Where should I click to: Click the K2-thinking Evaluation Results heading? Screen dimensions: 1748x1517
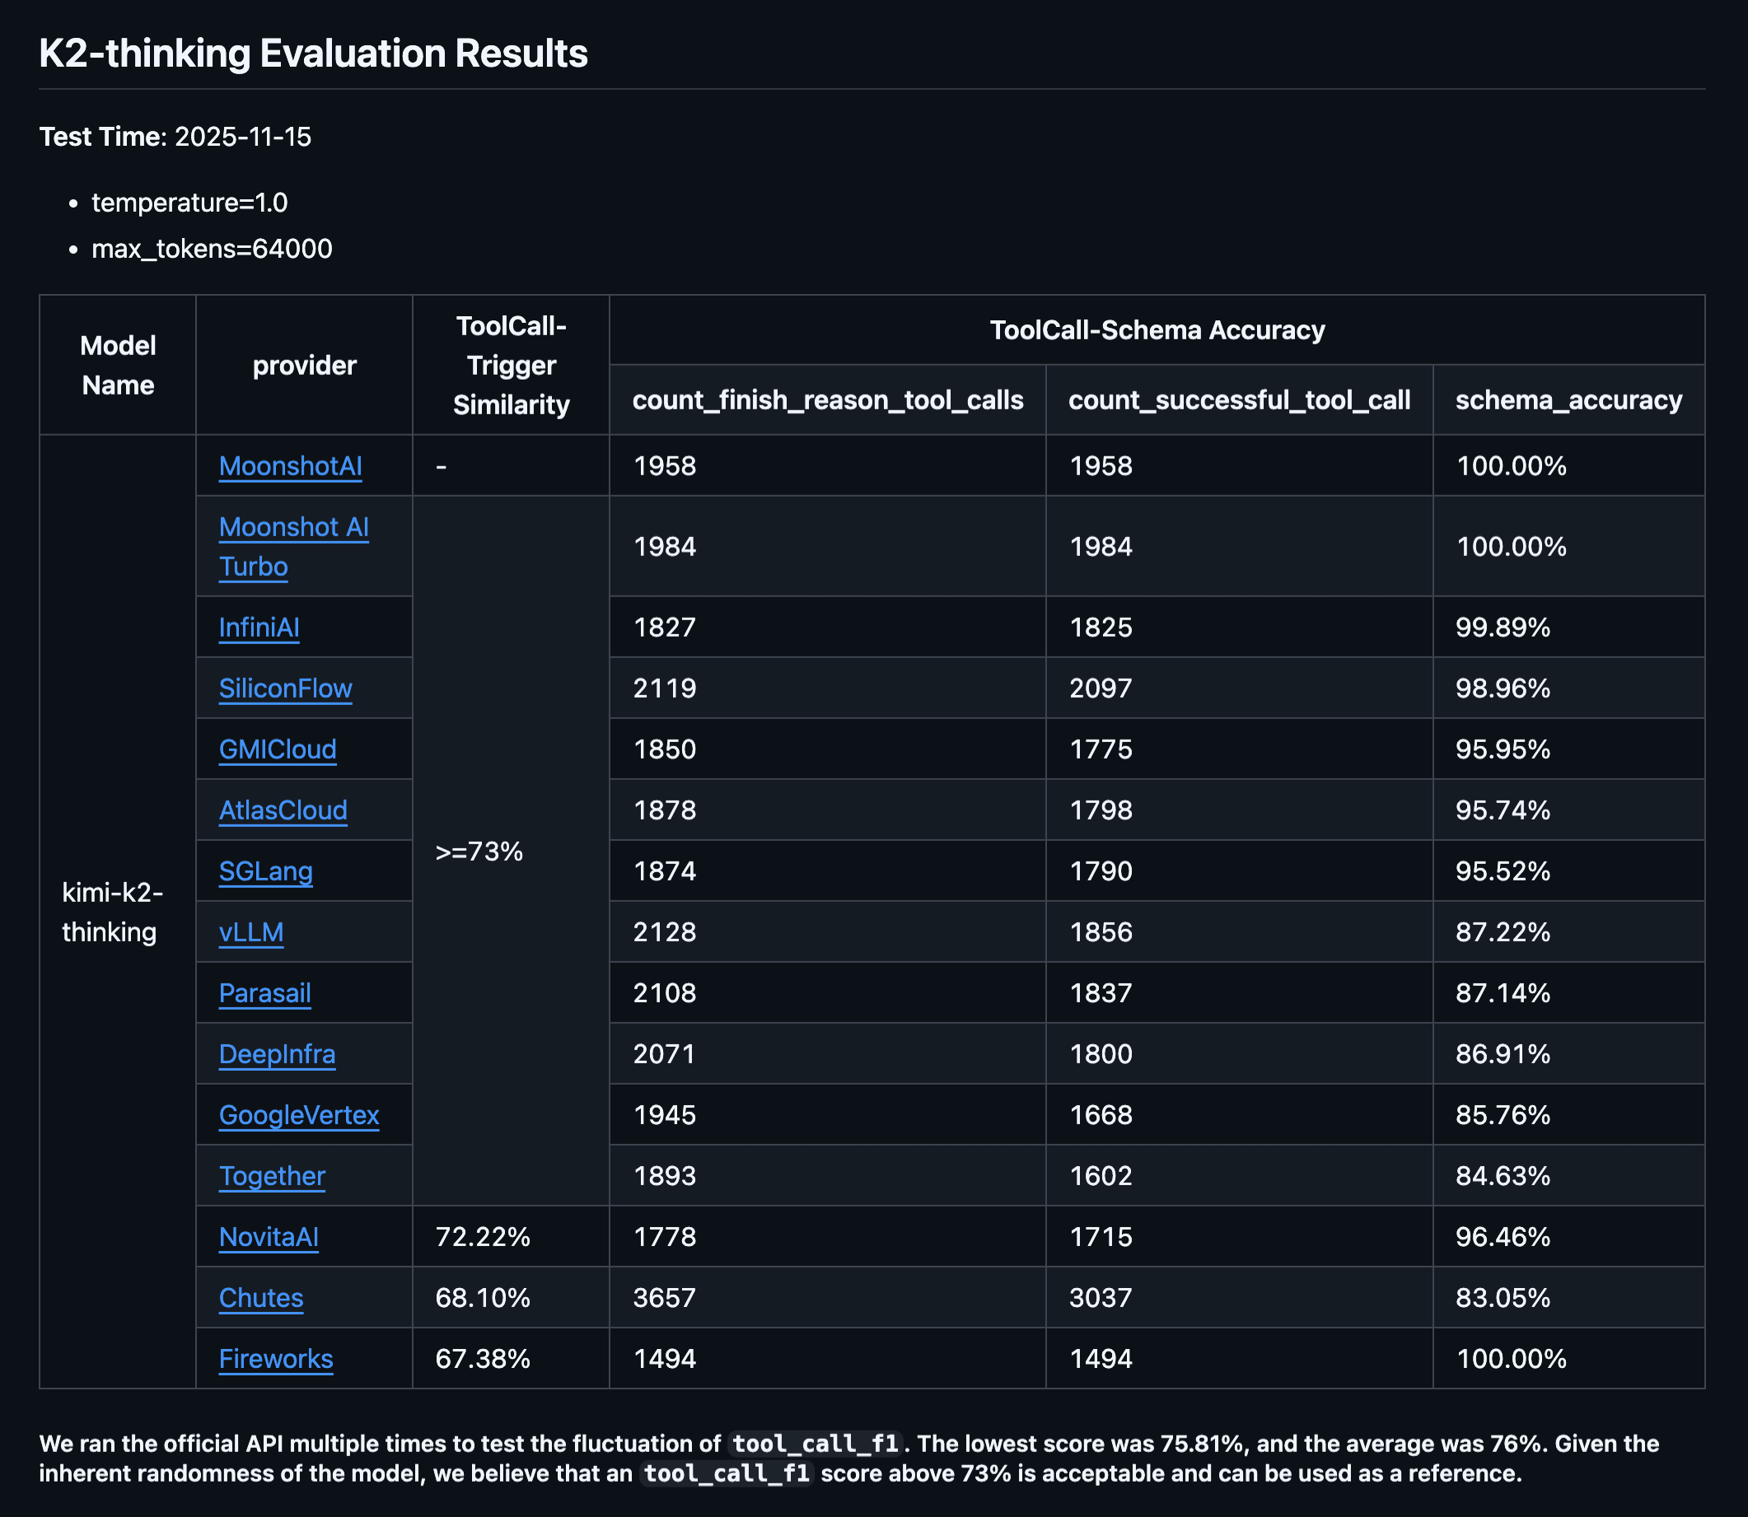[x=312, y=54]
